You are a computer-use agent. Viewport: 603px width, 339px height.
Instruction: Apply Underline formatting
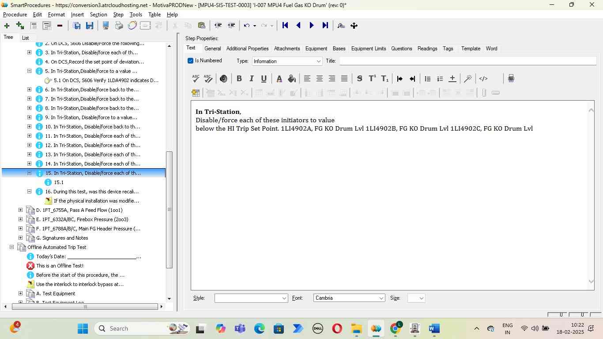tap(264, 79)
